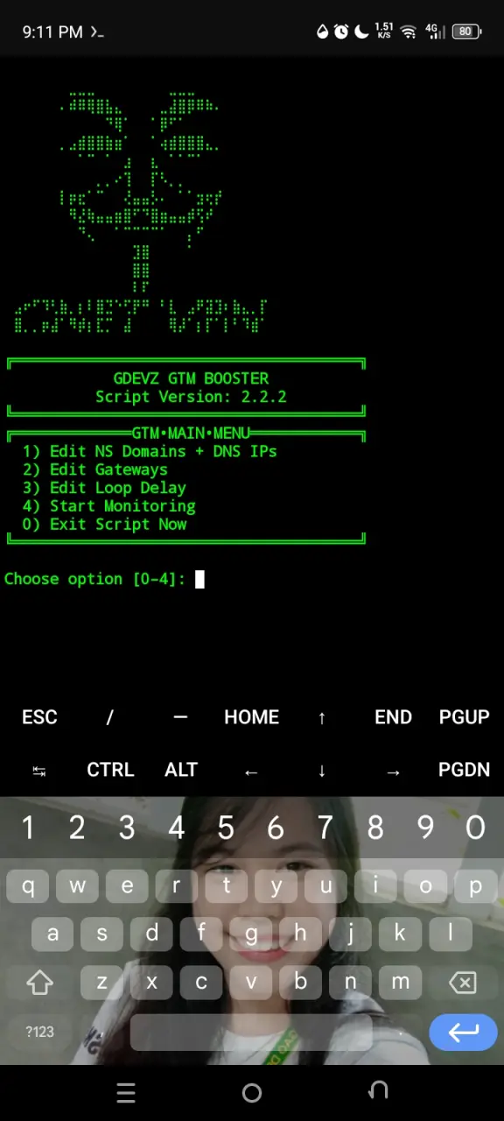This screenshot has width=504, height=1121.
Task: Tap the y key
Action: click(x=276, y=886)
